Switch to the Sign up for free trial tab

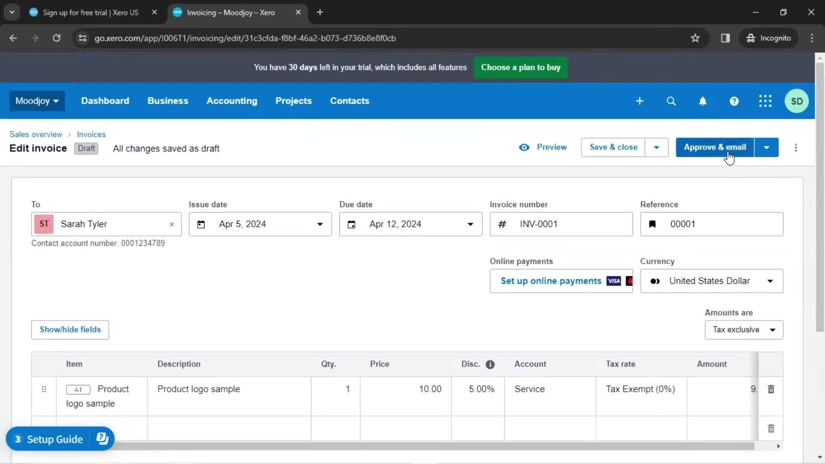point(90,12)
